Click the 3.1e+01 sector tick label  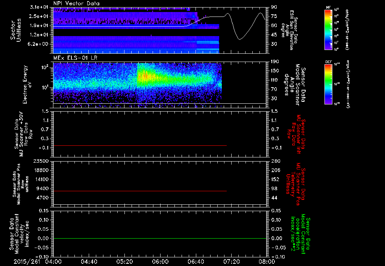(x=39, y=7)
